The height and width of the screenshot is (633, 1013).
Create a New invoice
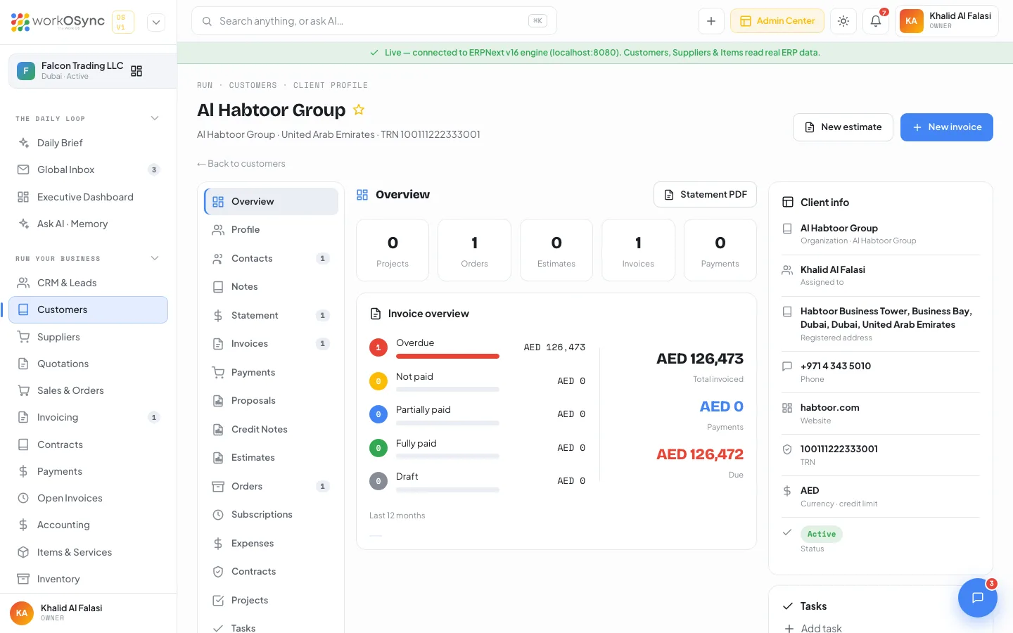947,127
